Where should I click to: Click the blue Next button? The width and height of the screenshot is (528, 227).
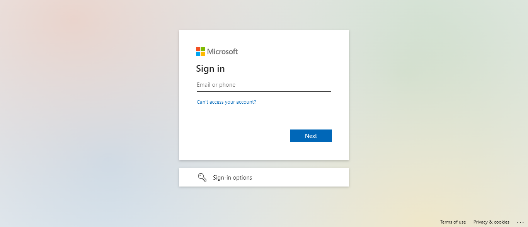pyautogui.click(x=311, y=136)
